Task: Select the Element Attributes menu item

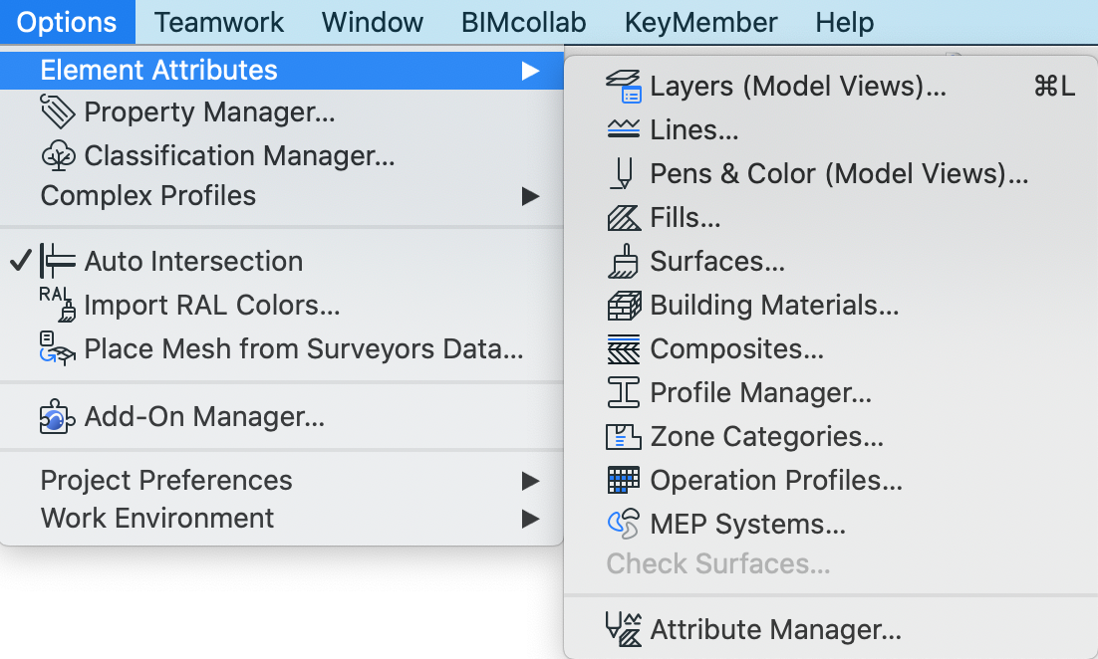Action: coord(282,71)
